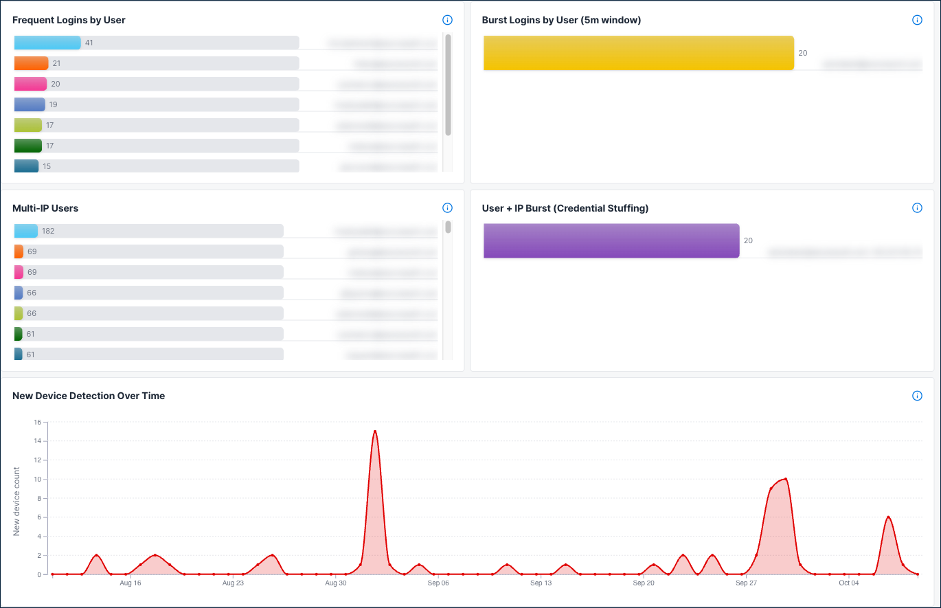Viewport: 941px width, 608px height.
Task: Select the dark teal bar labeled 15
Action: [26, 166]
